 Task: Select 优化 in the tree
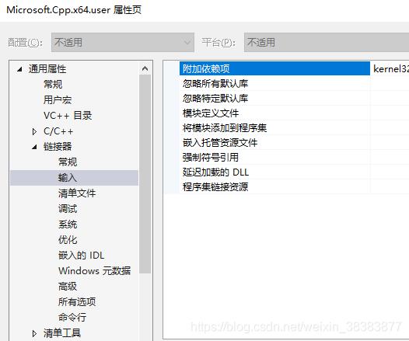(68, 240)
